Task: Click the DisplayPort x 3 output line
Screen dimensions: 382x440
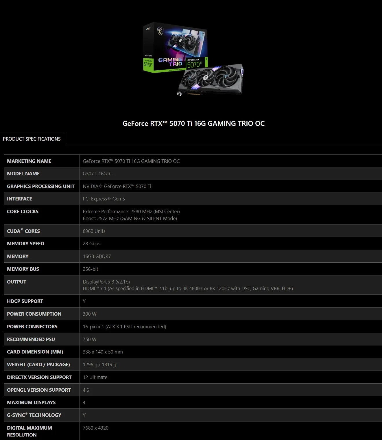Action: (106, 282)
